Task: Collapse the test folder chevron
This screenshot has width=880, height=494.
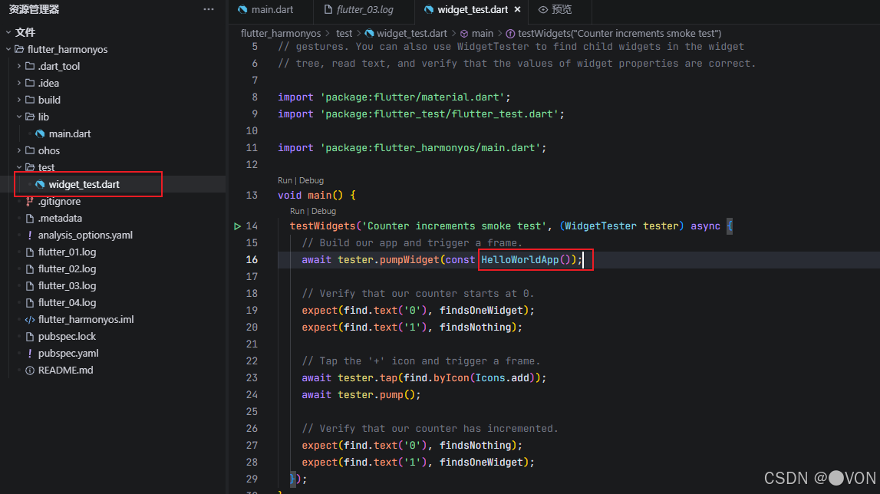Action: coord(19,167)
